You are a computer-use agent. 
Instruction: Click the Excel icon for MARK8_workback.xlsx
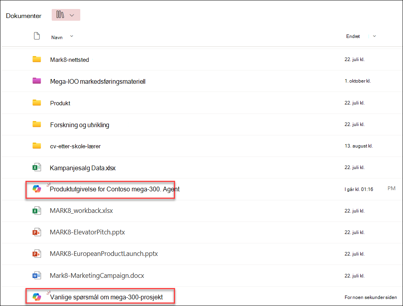(37, 211)
